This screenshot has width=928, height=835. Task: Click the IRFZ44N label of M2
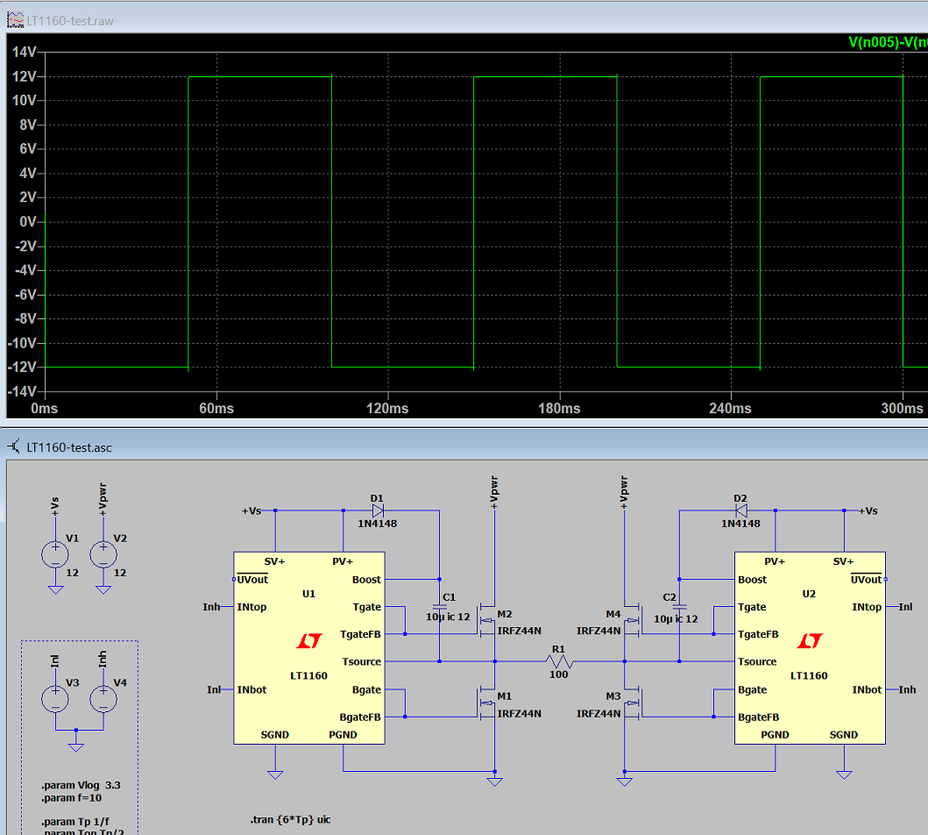520,631
